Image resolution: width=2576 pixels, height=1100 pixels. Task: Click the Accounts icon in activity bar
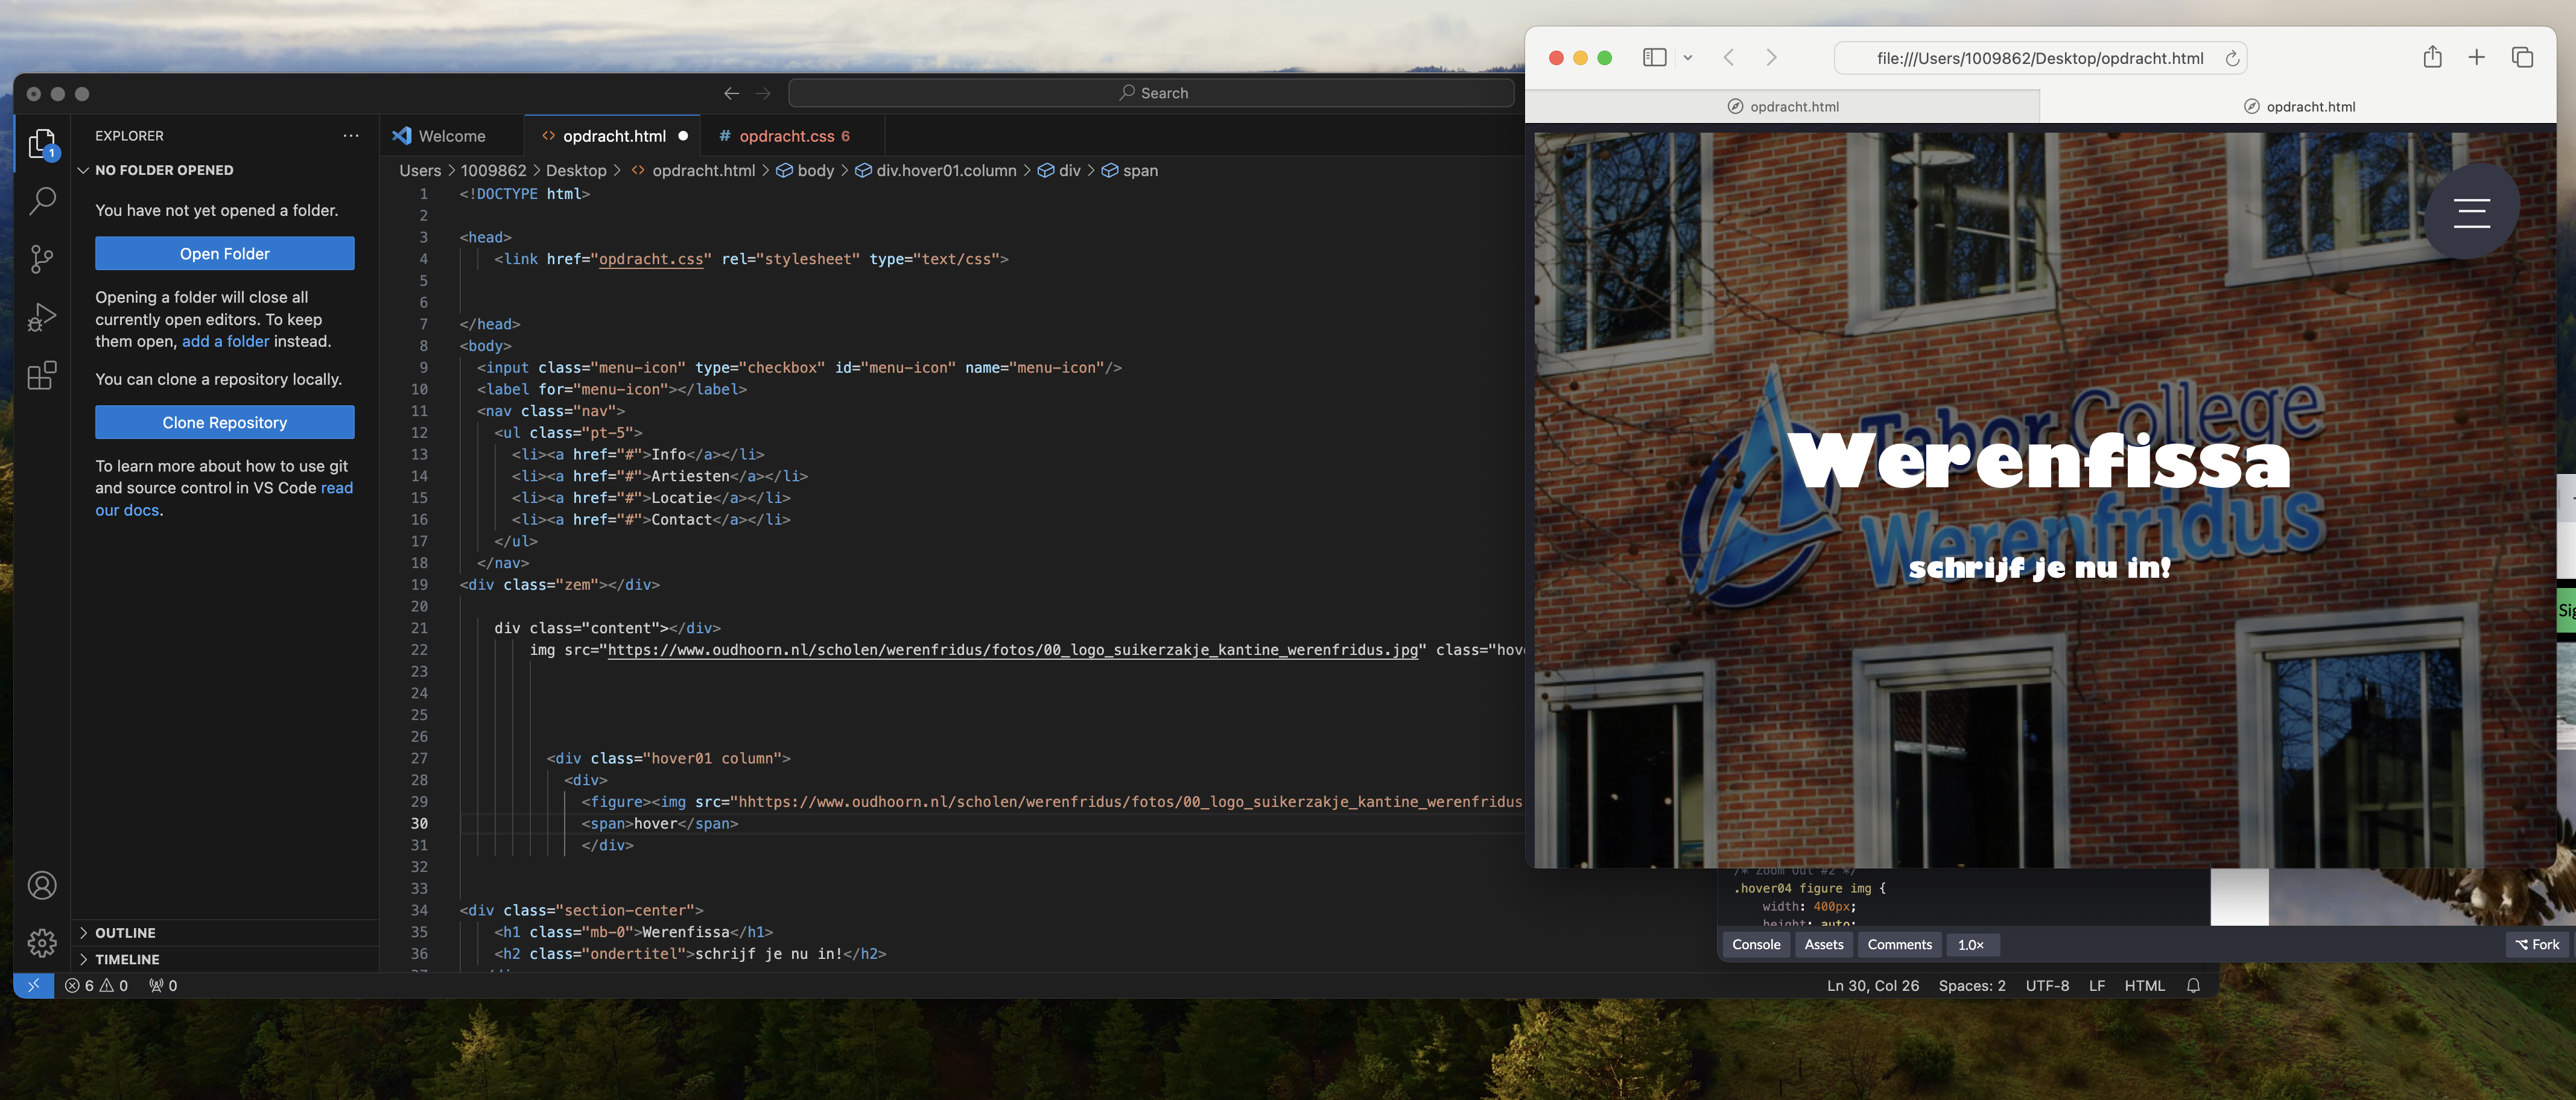click(42, 885)
